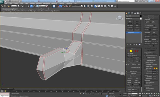Toggle Angle Snap icon
This screenshot has width=160, height=97.
coord(61,6)
